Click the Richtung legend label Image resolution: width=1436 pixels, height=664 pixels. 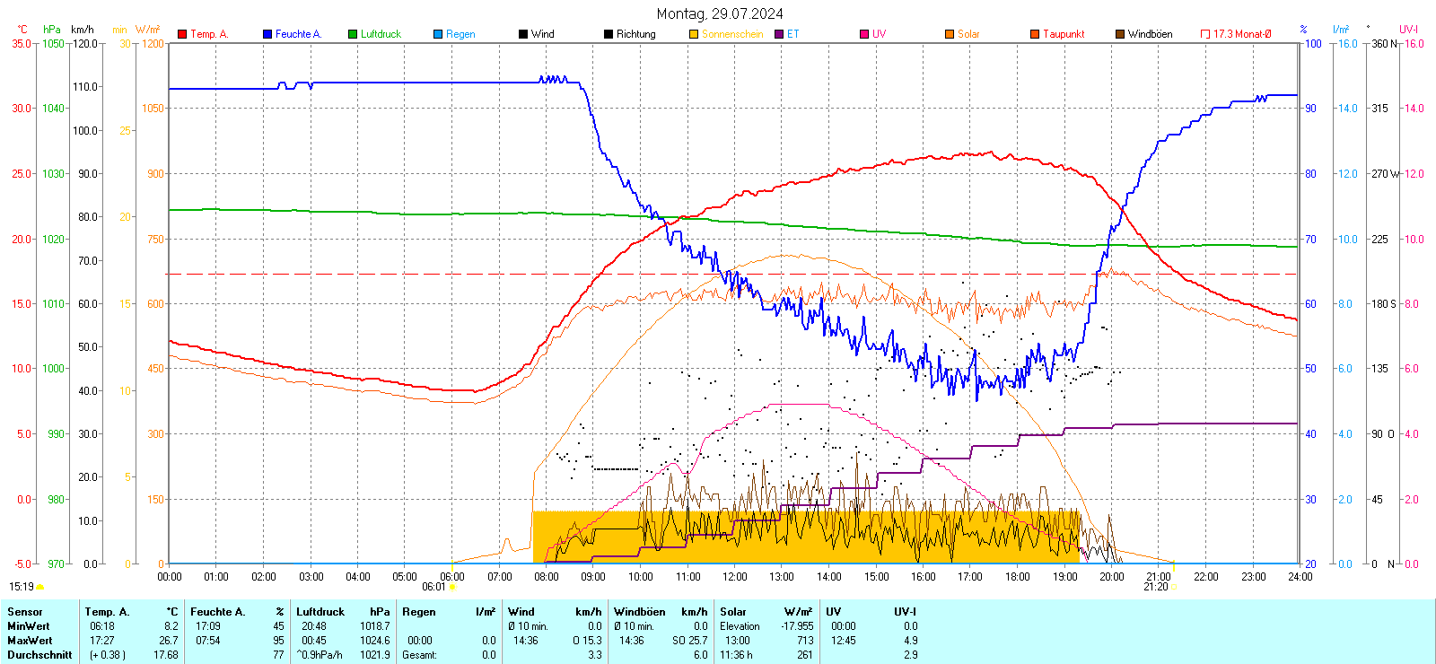click(635, 34)
